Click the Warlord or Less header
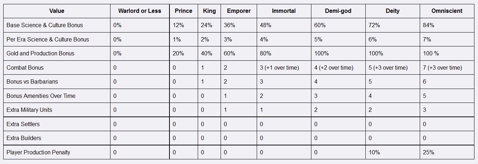478x164 pixels. 139,11
